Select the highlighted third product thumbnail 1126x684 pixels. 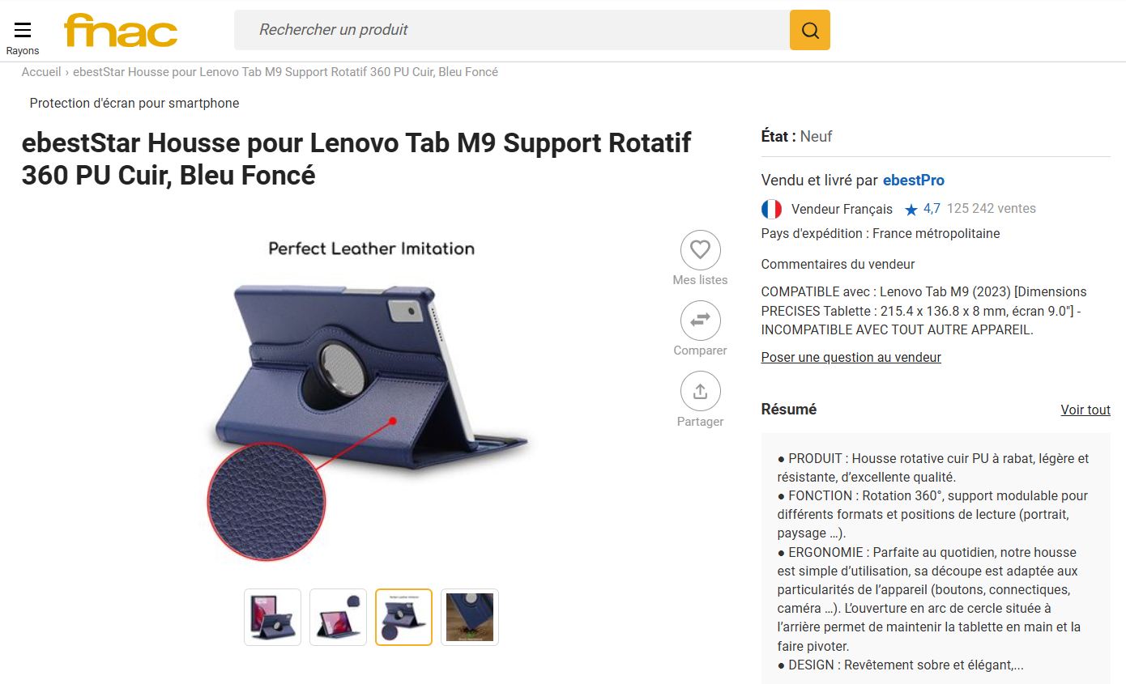[403, 617]
